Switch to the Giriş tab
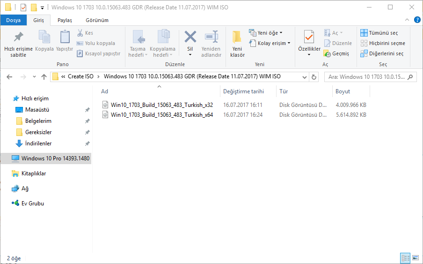Viewport: 423px width, 264px height. pos(38,20)
